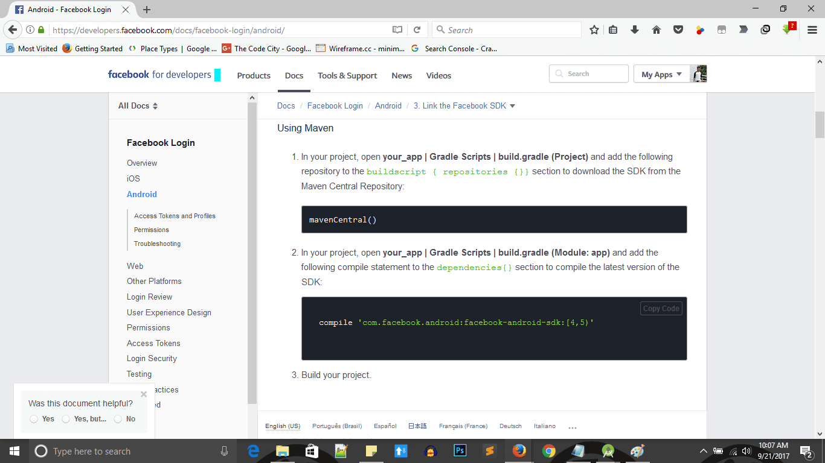The width and height of the screenshot is (825, 463).
Task: Launch Microsoft Edge from the taskbar
Action: point(254,451)
